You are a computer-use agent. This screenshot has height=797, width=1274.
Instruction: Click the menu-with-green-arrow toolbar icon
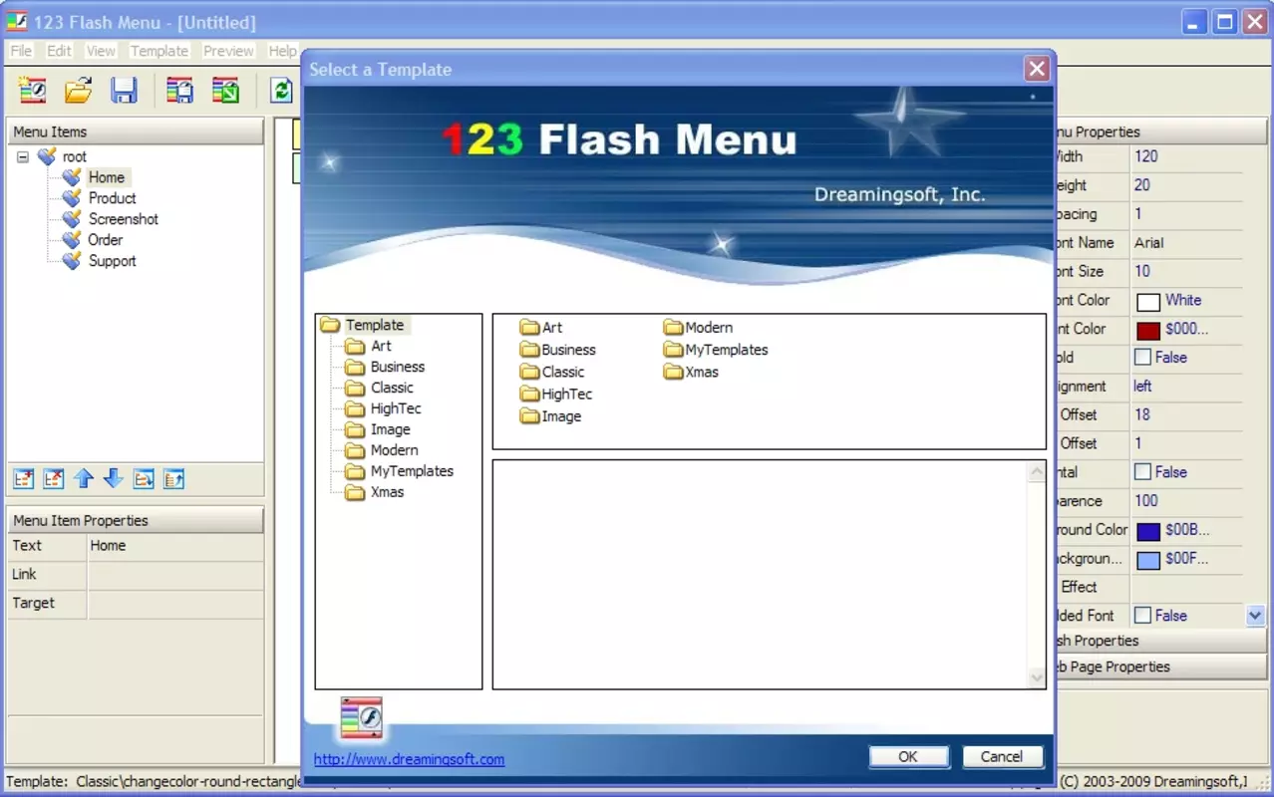coord(225,91)
